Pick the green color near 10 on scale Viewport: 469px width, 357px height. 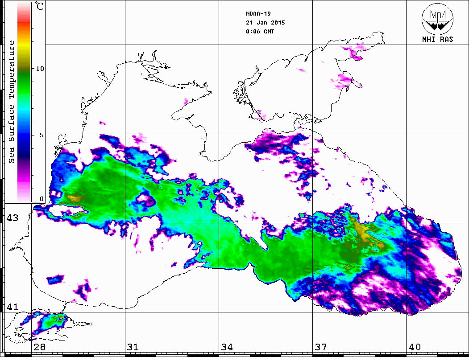tap(24, 71)
